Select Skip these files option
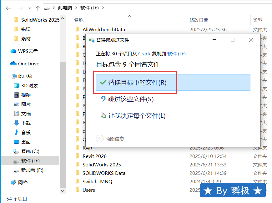Screen dimensions: 272x203 (x=131, y=99)
